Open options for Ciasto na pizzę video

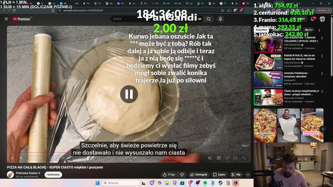pyautogui.click(x=322, y=91)
